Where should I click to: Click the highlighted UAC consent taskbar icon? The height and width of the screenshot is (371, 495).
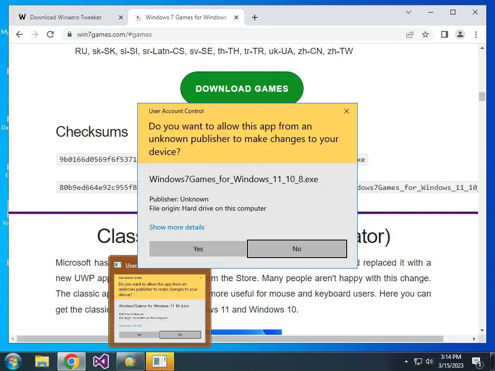click(x=160, y=361)
